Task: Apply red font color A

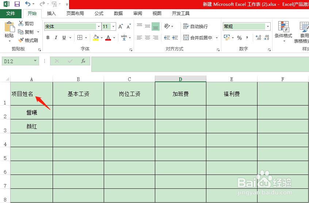Action: click(108, 38)
